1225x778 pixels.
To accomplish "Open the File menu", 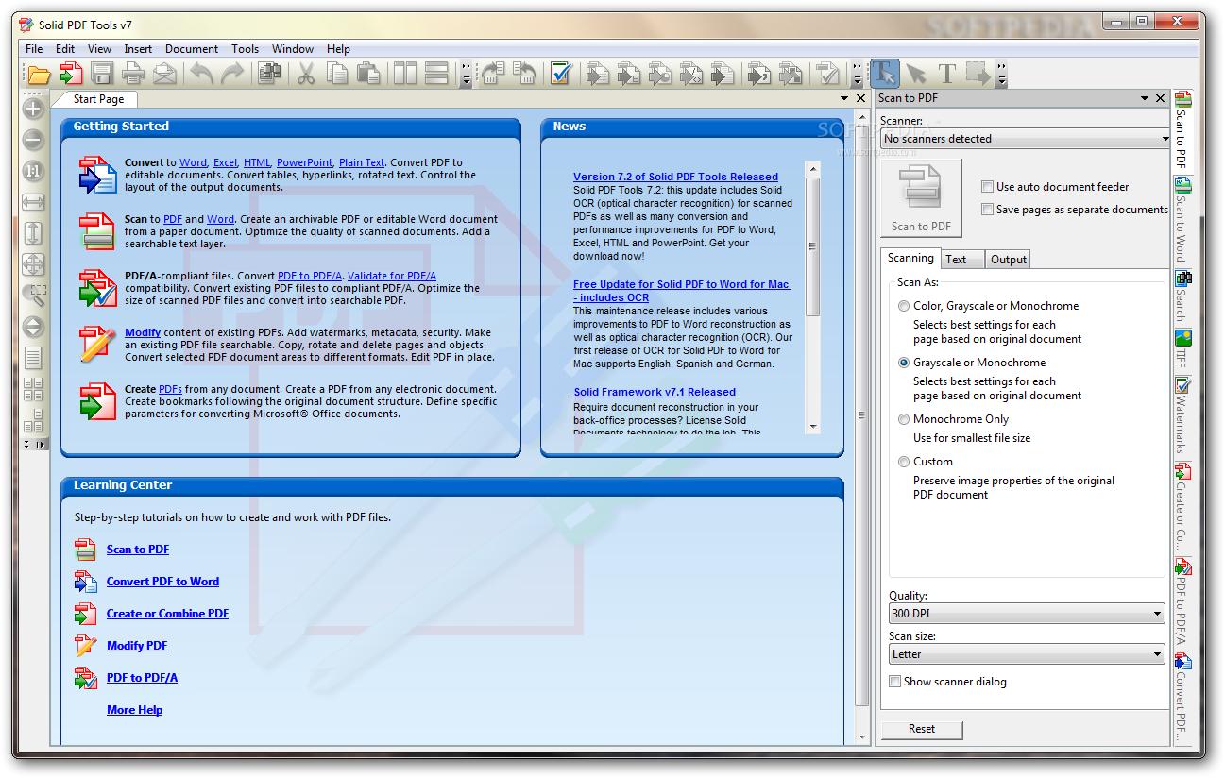I will pos(34,49).
